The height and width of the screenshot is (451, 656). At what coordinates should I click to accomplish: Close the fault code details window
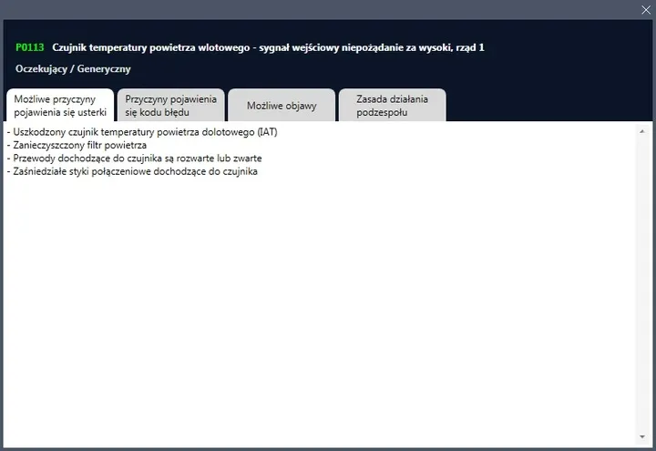tap(646, 9)
